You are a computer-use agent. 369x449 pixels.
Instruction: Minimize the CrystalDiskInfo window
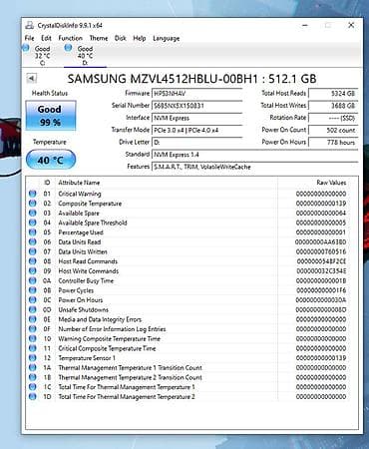(x=305, y=25)
